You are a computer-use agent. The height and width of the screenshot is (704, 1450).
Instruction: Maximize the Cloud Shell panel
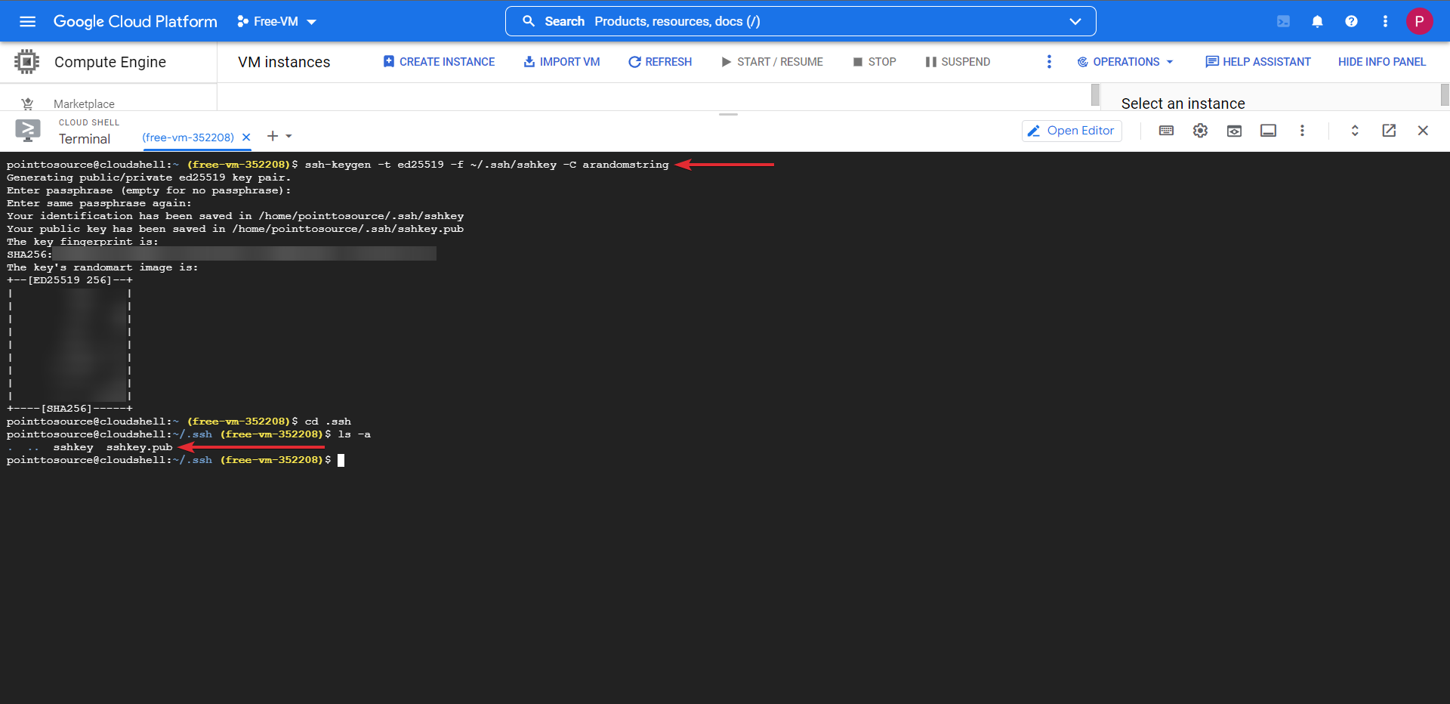(1355, 131)
